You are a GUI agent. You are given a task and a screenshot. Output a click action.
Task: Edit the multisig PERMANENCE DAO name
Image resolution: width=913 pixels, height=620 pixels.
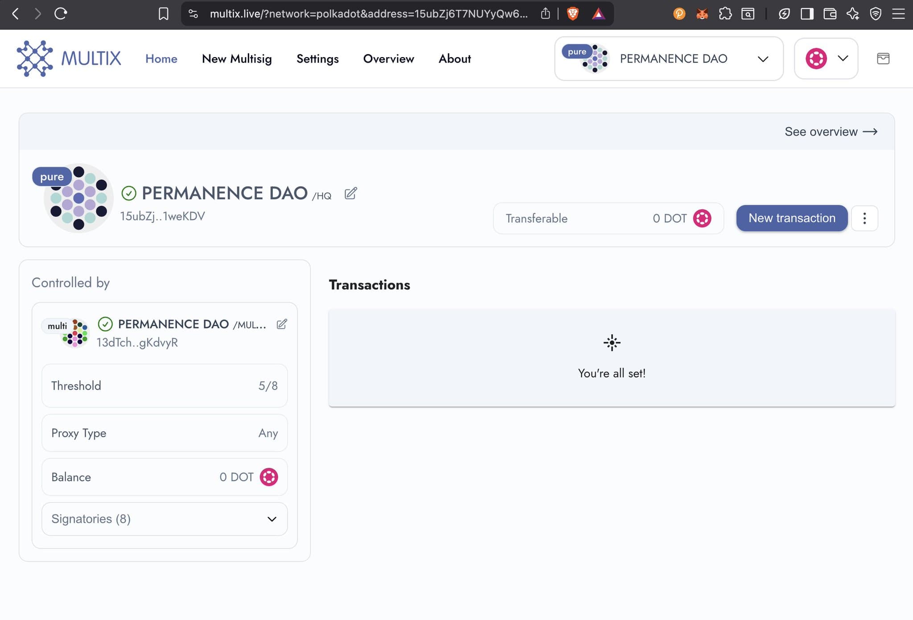(282, 324)
